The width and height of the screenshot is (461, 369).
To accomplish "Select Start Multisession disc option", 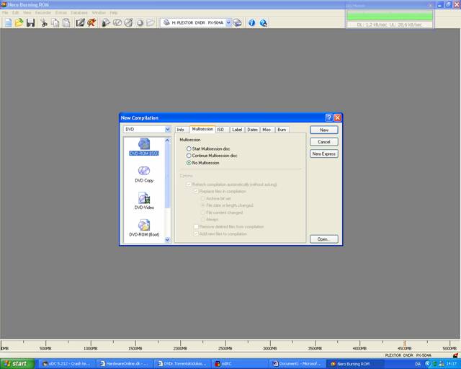I will [189, 148].
